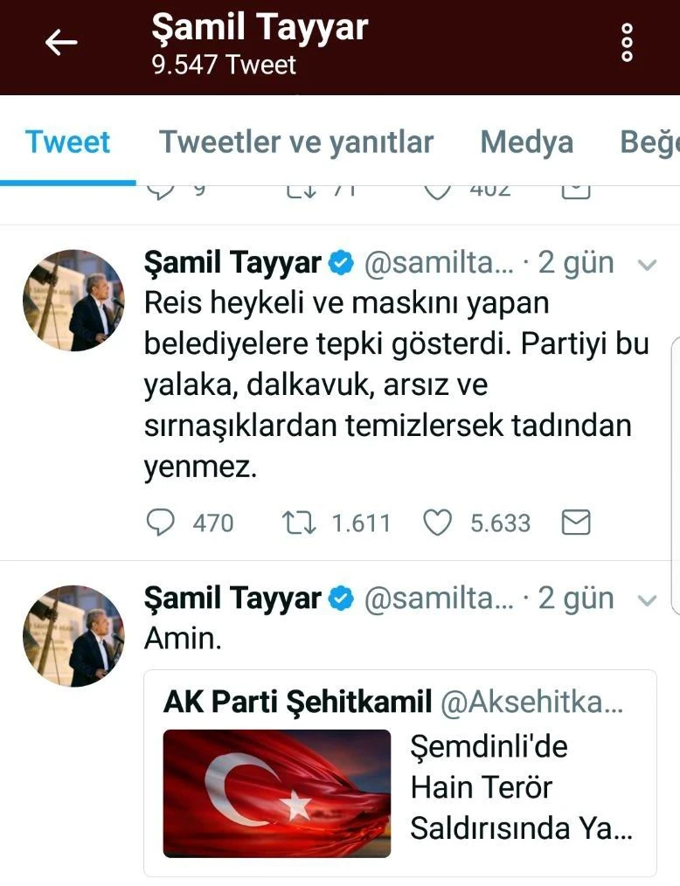This screenshot has width=680, height=886.
Task: Reply to the Reis heykeli tweet
Action: pyautogui.click(x=160, y=523)
